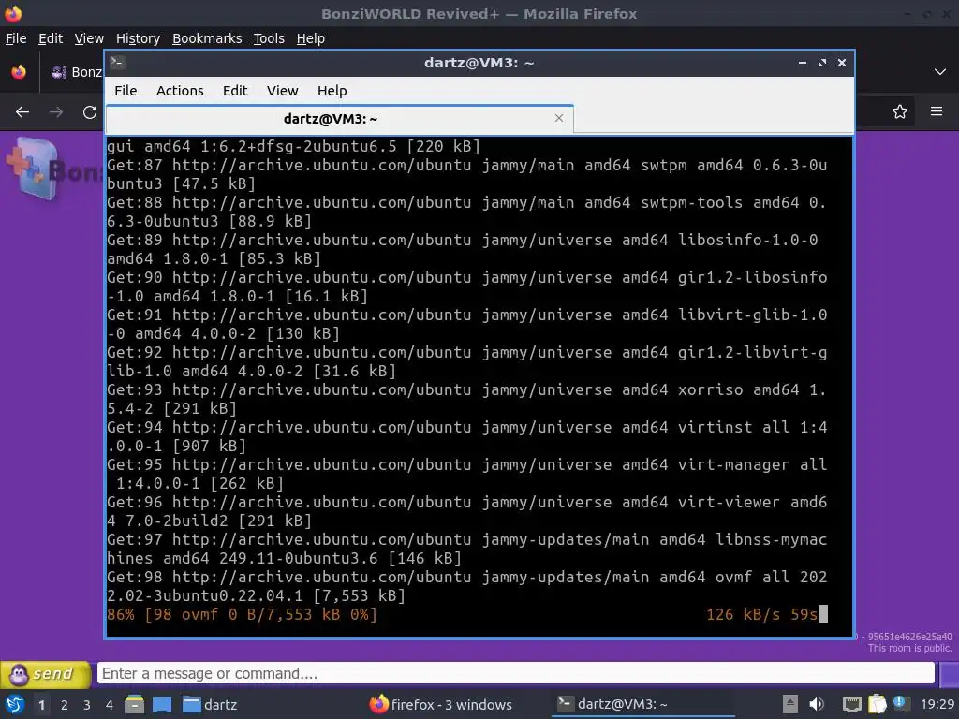Minimize the dartz@VM3 terminal window

pos(802,63)
